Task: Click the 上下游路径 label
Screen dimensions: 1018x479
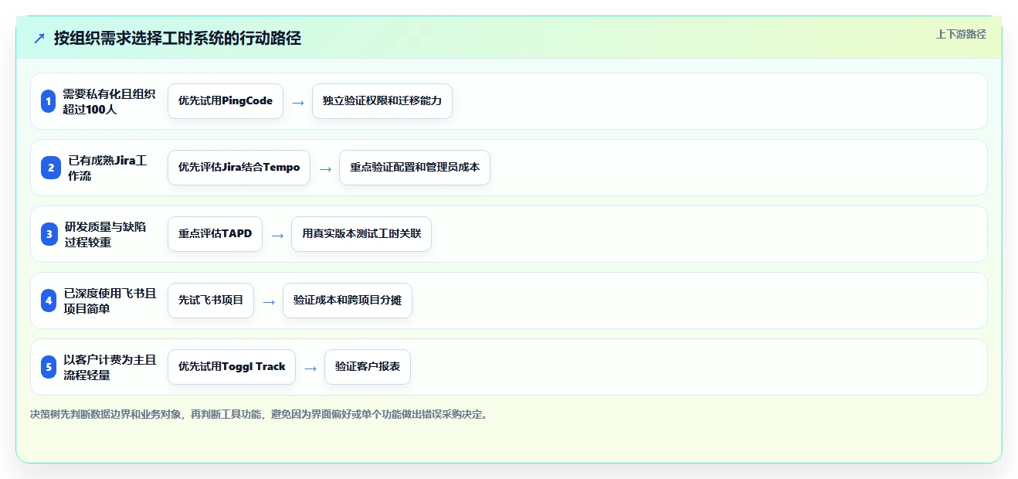Action: pyautogui.click(x=961, y=34)
